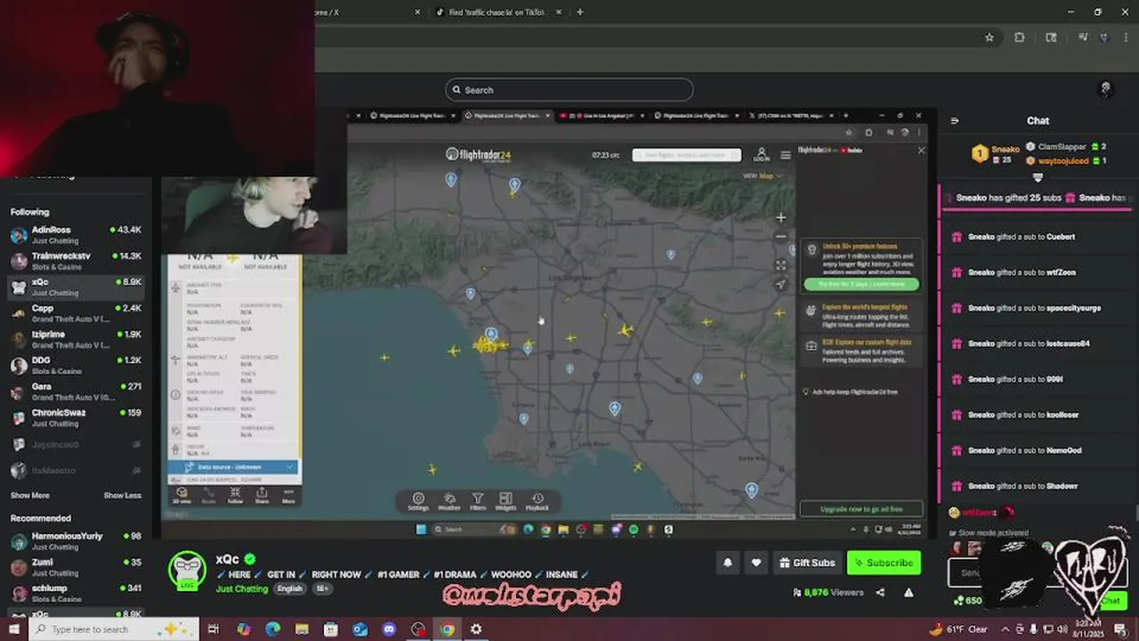Image resolution: width=1139 pixels, height=641 pixels.
Task: Open DDG channel in Following list
Action: [x=76, y=365]
